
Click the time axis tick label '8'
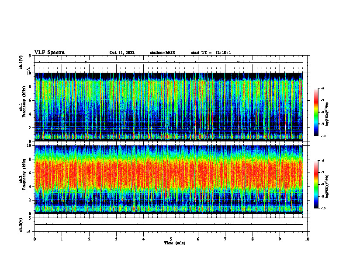point(253,239)
